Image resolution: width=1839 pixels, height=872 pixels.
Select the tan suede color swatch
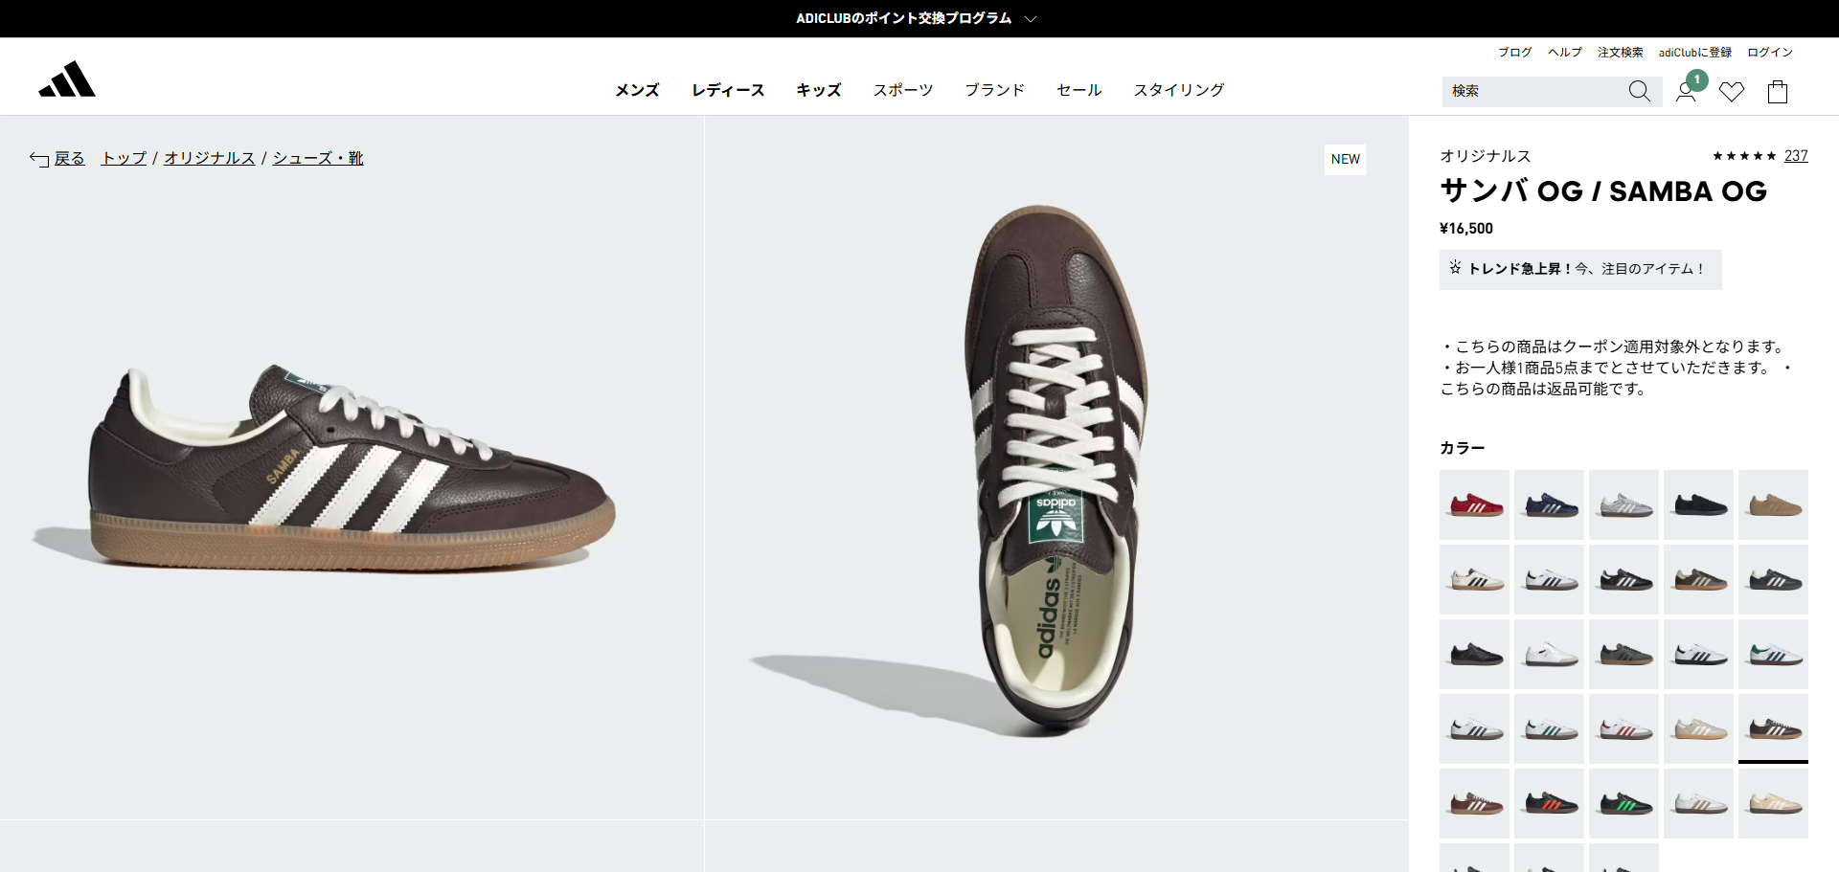coord(1773,504)
